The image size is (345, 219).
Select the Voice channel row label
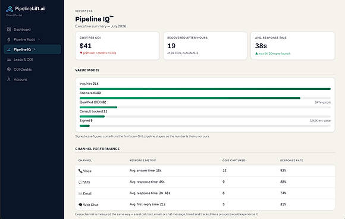pos(87,171)
